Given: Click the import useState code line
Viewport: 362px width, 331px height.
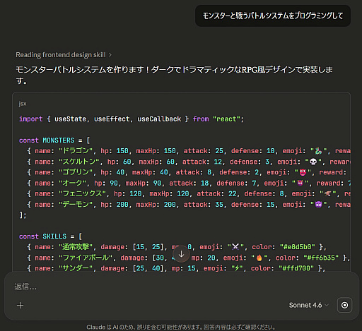Looking at the screenshot, I should [x=132, y=119].
